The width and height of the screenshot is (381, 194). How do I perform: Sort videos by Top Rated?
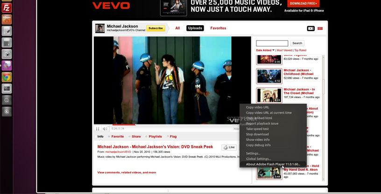pyautogui.click(x=300, y=50)
